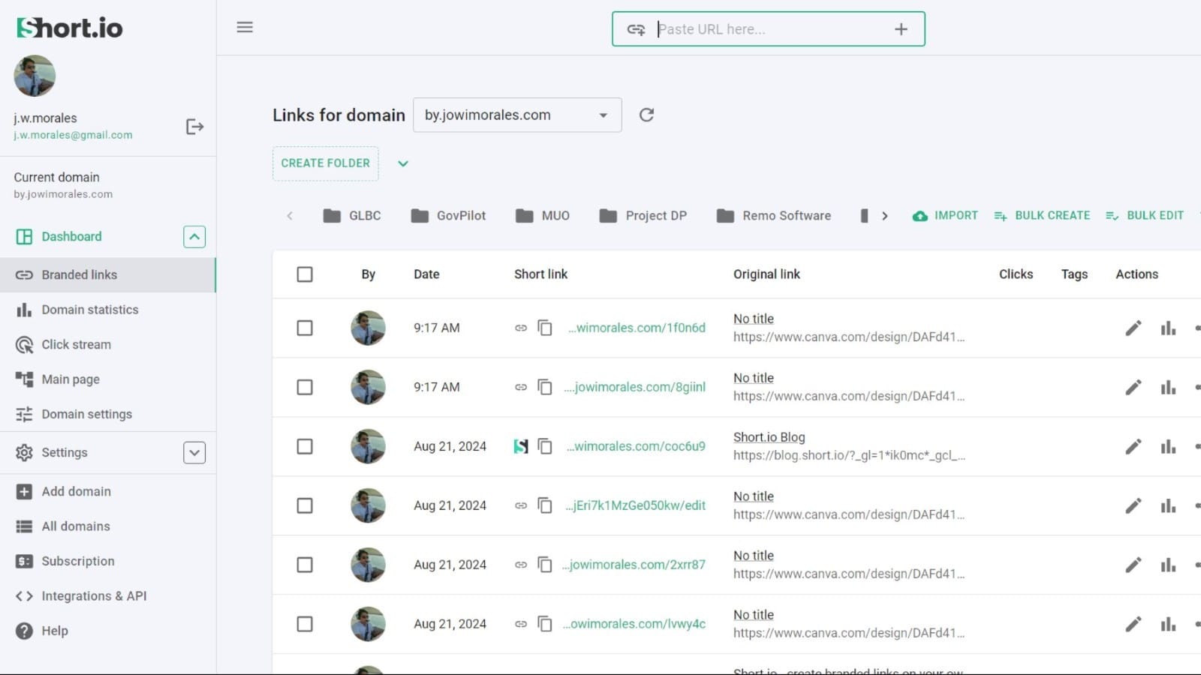Open the Short.io Blog original link title
Viewport: 1201px width, 675px height.
click(769, 437)
